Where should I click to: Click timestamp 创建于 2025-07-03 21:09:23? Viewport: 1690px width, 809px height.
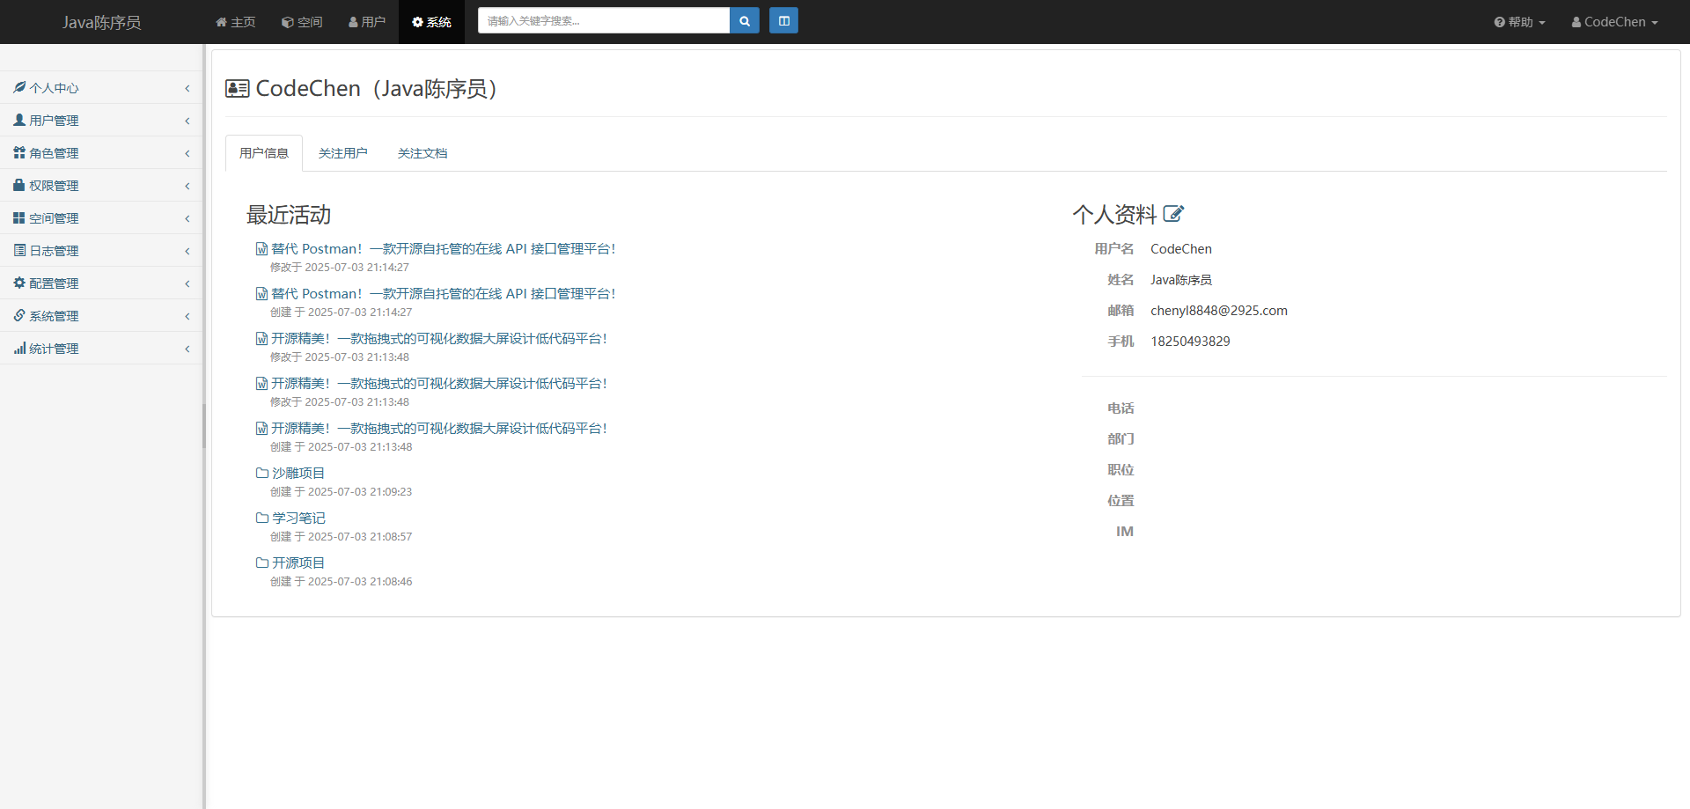tap(341, 492)
